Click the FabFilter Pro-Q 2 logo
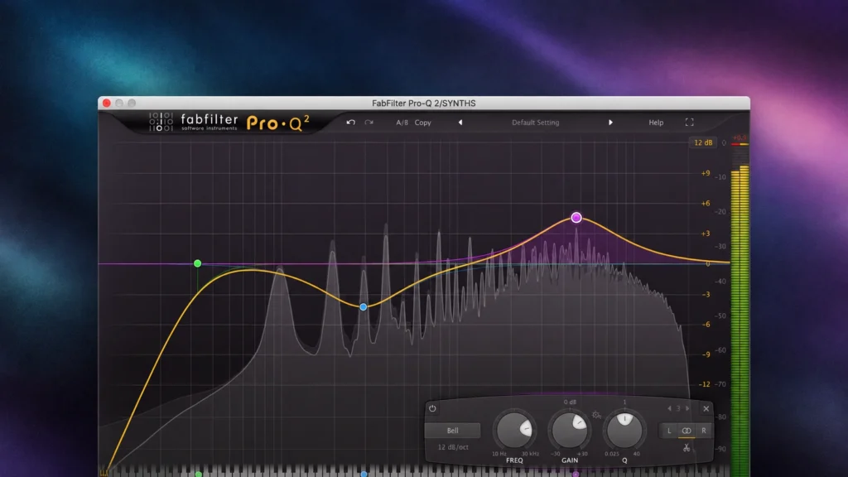 pyautogui.click(x=229, y=123)
